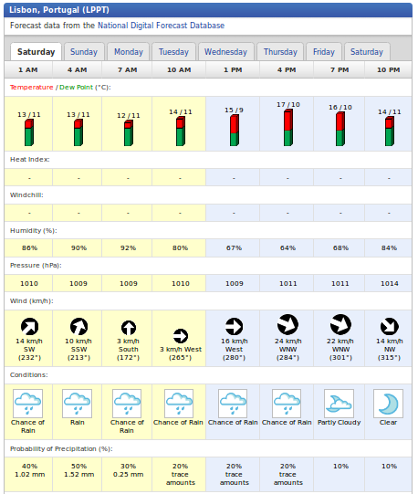Click the 1 AM temperature bar graphic

[x=29, y=132]
